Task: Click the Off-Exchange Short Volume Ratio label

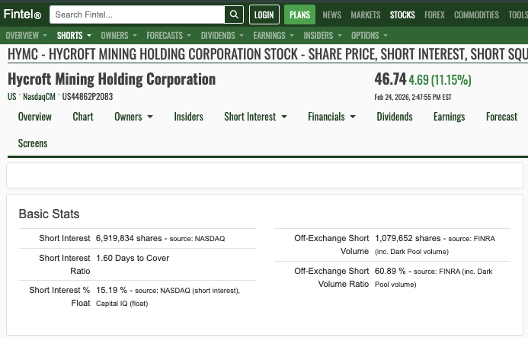Action: click(331, 277)
